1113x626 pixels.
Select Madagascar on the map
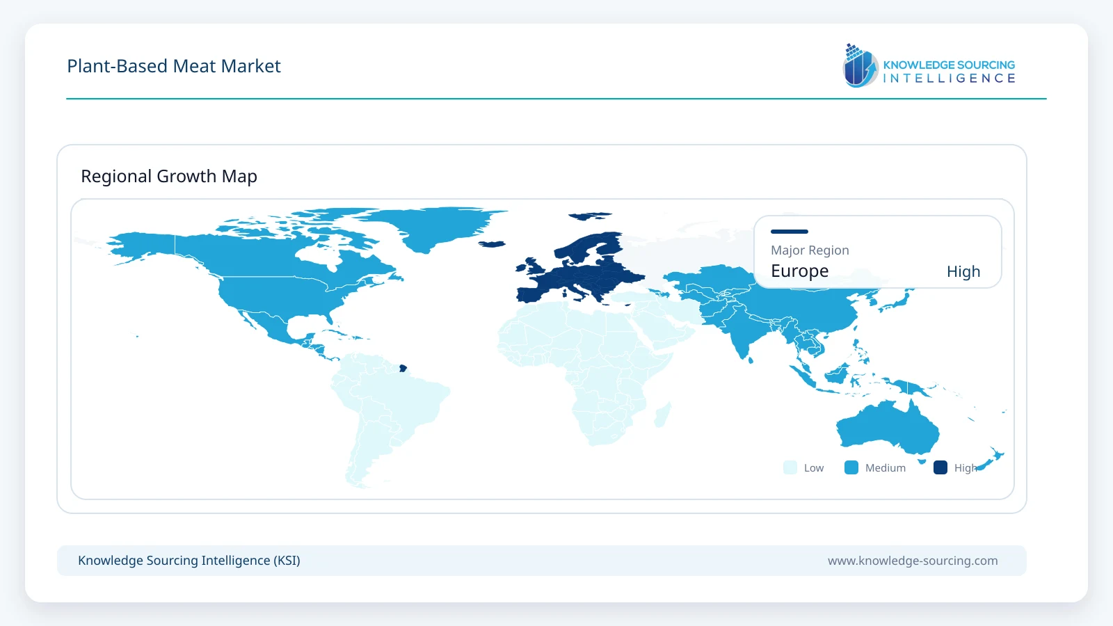point(663,415)
